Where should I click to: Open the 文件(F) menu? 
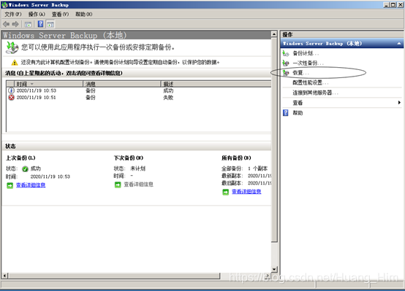point(13,14)
